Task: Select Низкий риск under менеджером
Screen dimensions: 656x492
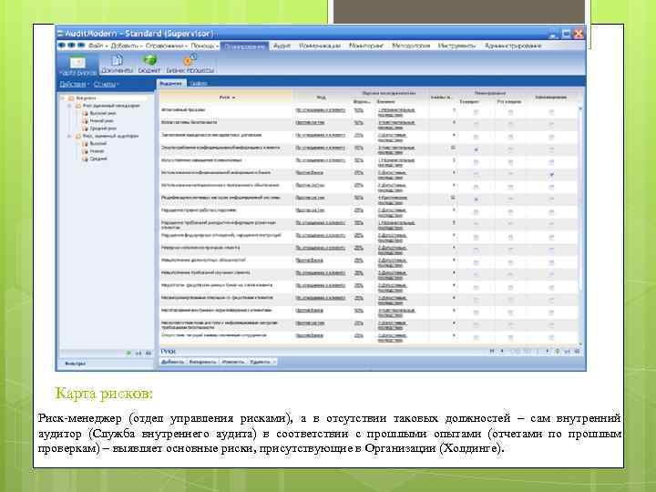Action: point(101,121)
